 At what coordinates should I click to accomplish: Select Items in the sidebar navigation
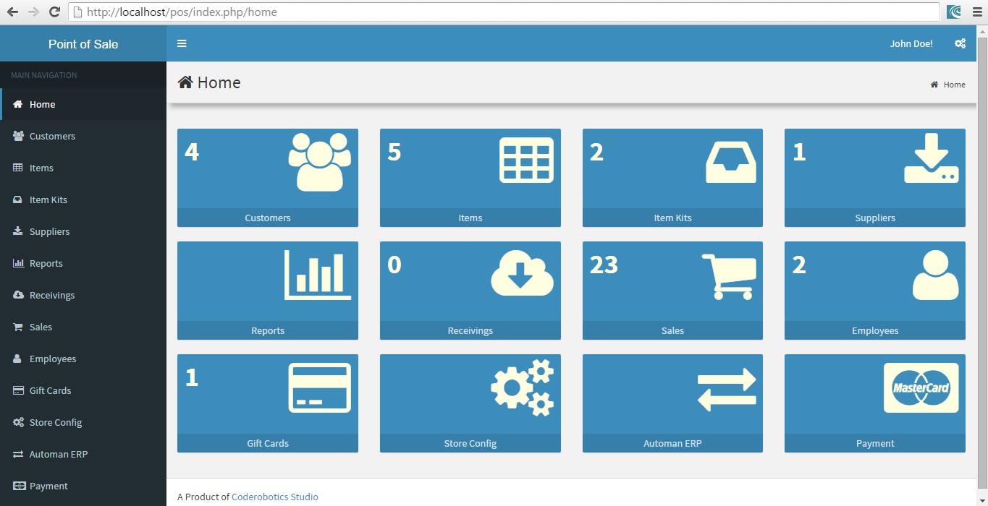41,168
